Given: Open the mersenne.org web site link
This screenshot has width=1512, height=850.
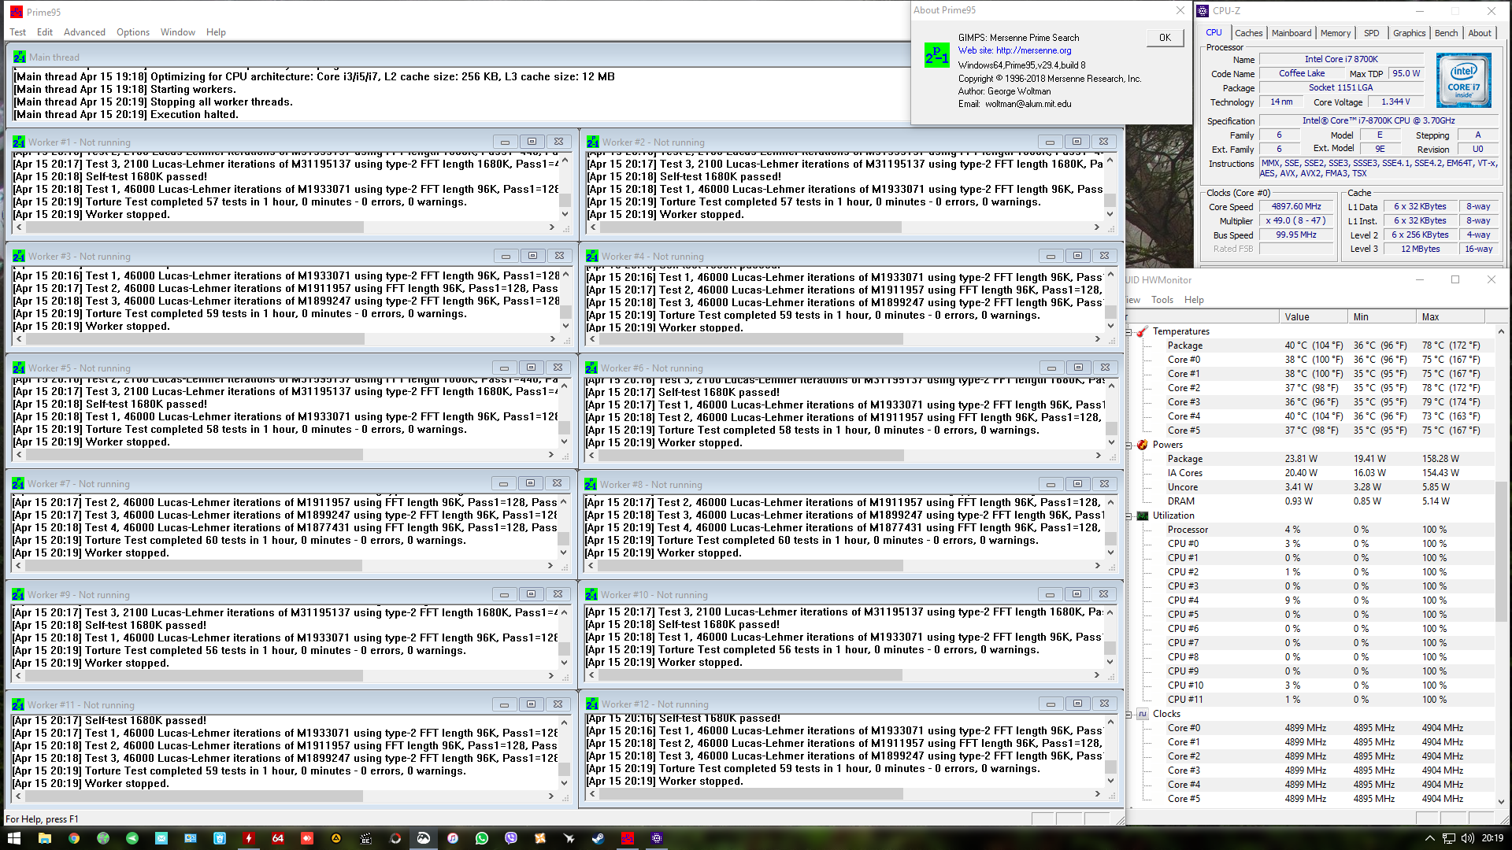Looking at the screenshot, I should point(1033,50).
